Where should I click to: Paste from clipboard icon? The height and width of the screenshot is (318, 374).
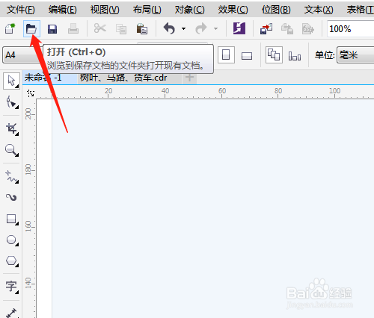[x=142, y=28]
